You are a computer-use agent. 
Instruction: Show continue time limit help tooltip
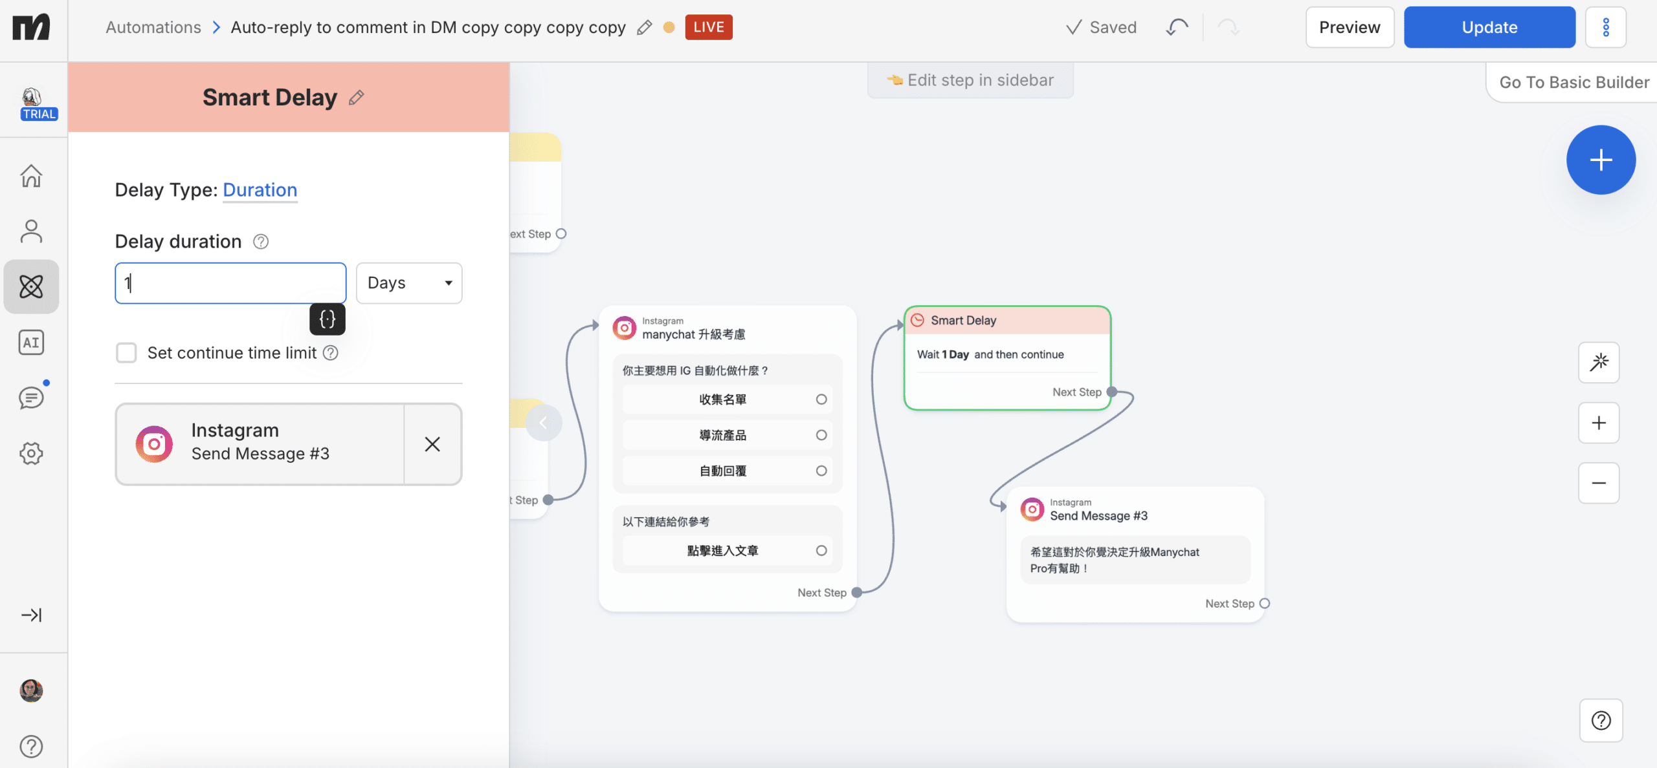pos(331,353)
